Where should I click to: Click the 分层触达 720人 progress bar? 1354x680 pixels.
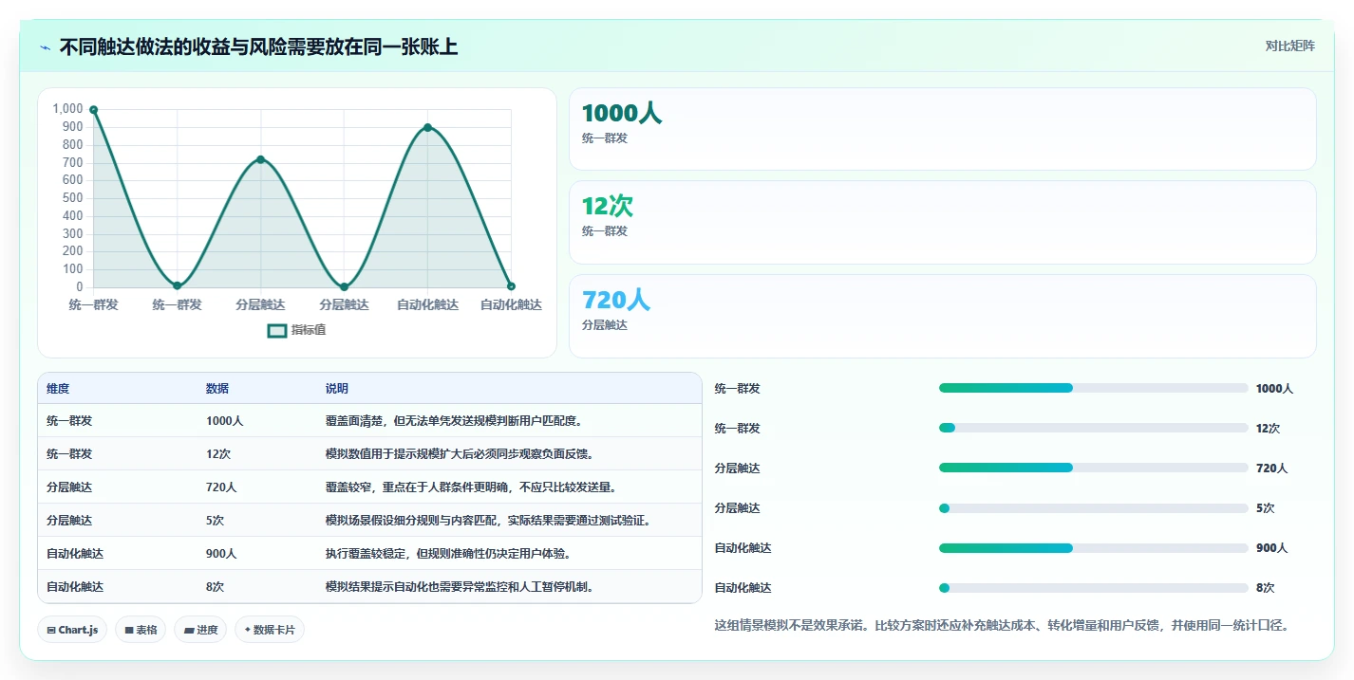[x=1093, y=468]
